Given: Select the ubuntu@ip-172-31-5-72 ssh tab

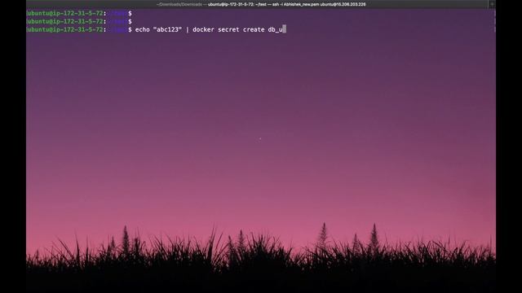Looking at the screenshot, I should tap(286, 4).
